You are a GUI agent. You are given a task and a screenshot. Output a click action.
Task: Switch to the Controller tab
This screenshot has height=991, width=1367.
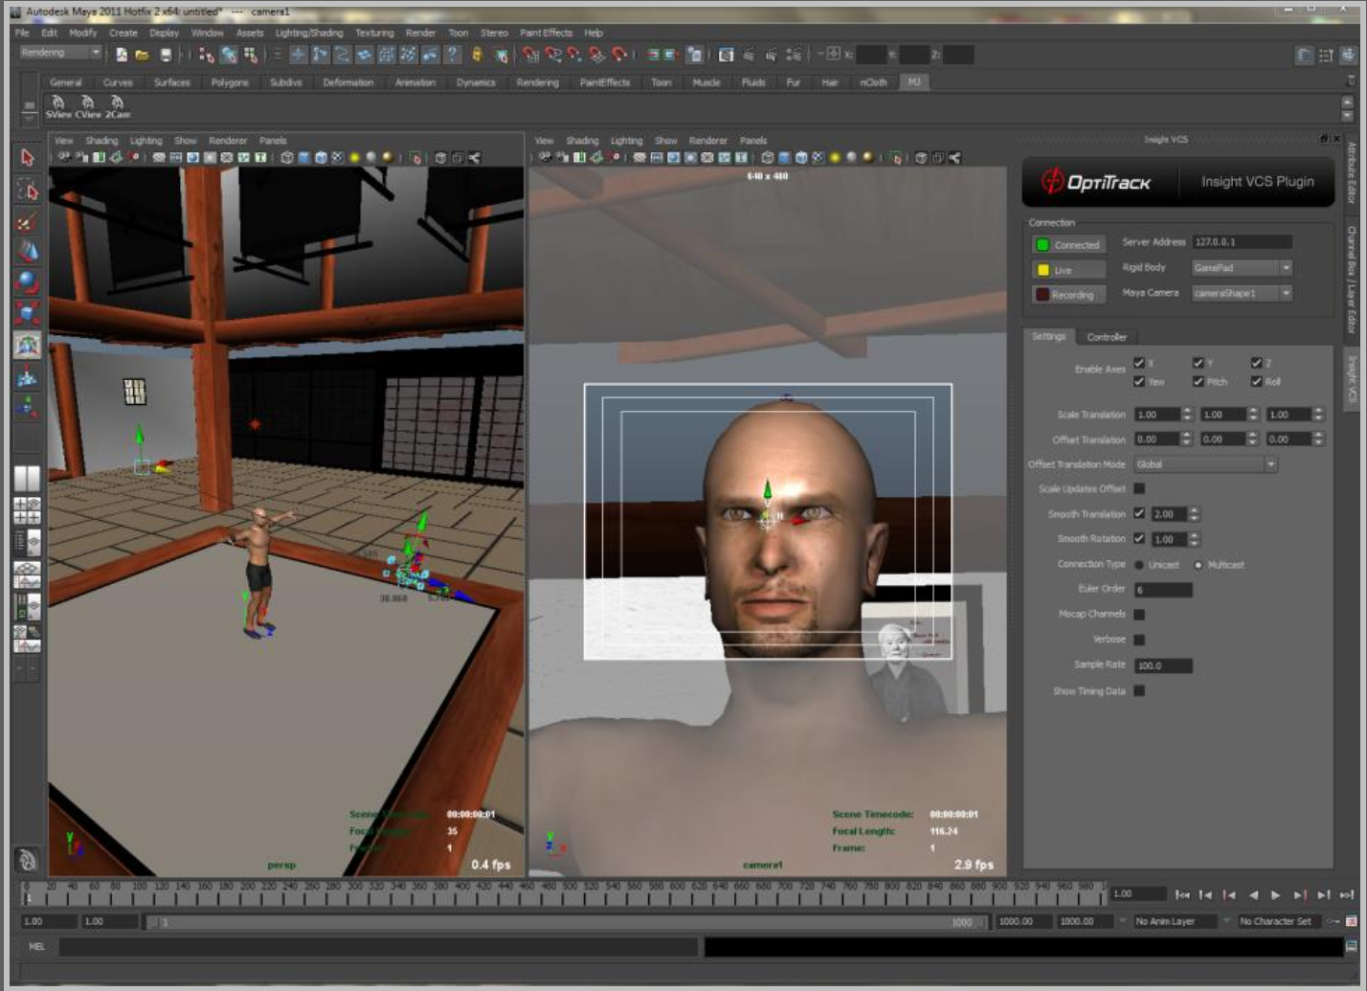[x=1106, y=336]
